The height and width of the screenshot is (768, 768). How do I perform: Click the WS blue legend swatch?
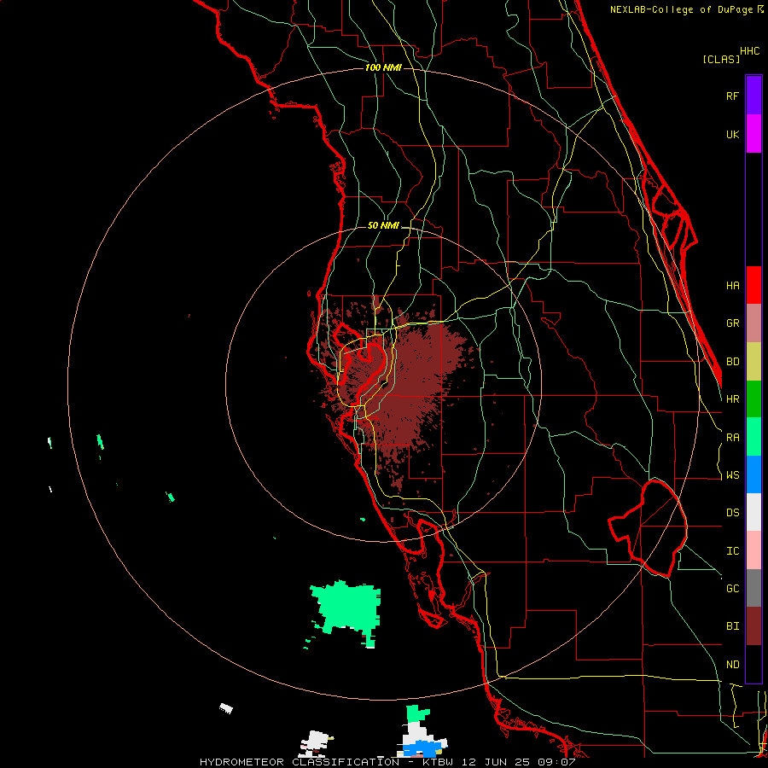(x=753, y=474)
